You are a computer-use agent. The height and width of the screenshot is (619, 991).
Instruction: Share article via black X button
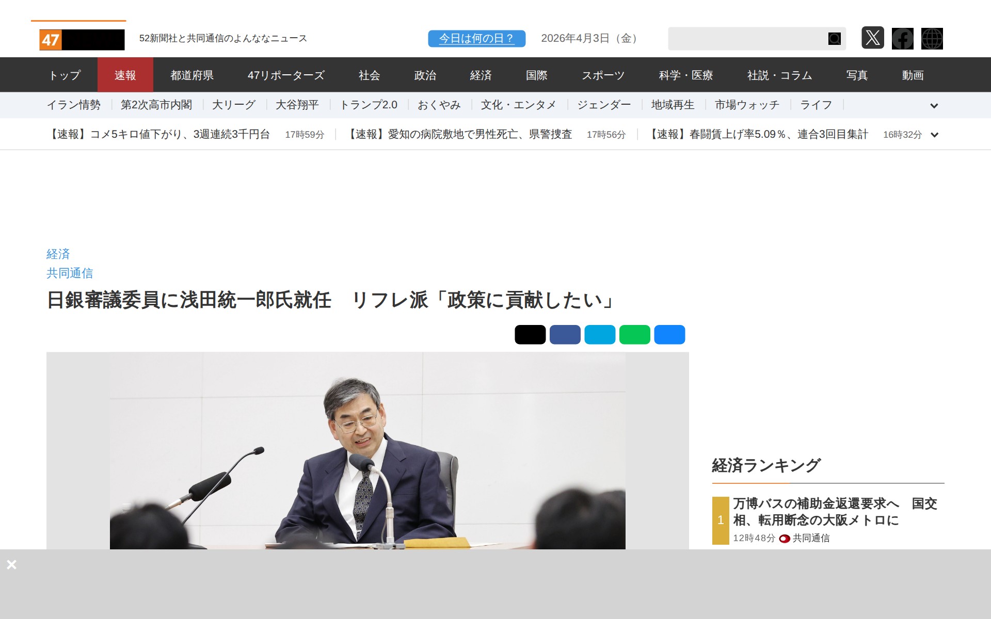click(x=530, y=335)
